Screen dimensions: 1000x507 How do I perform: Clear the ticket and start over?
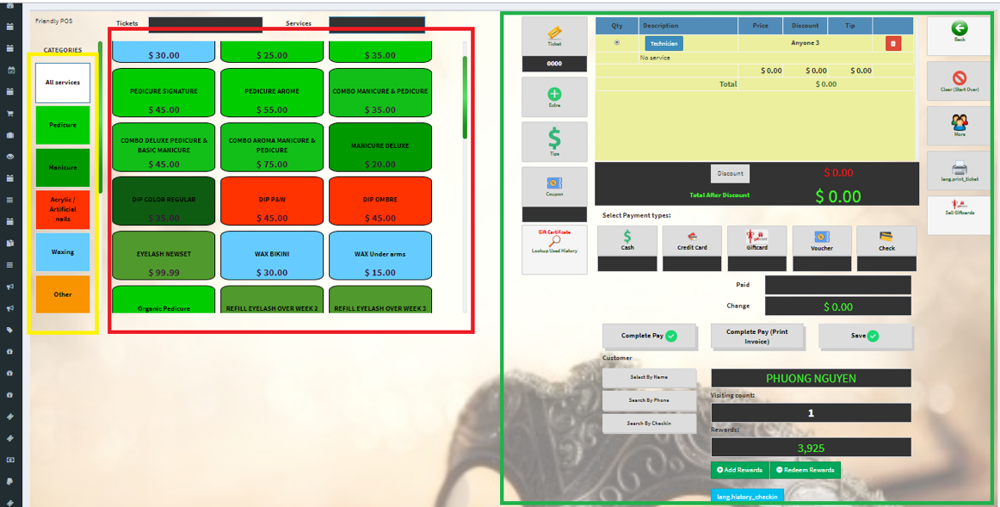point(960,81)
